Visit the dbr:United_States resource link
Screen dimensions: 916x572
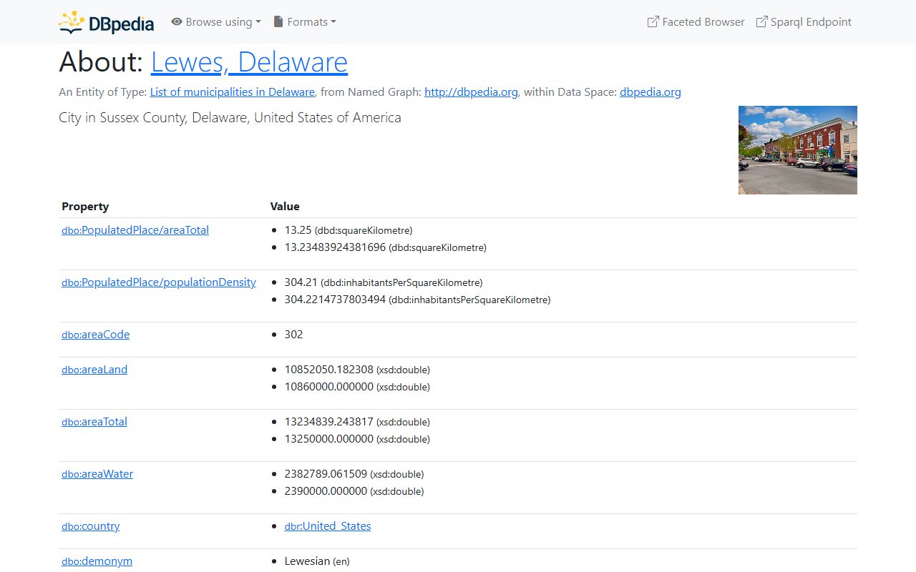pyautogui.click(x=328, y=526)
